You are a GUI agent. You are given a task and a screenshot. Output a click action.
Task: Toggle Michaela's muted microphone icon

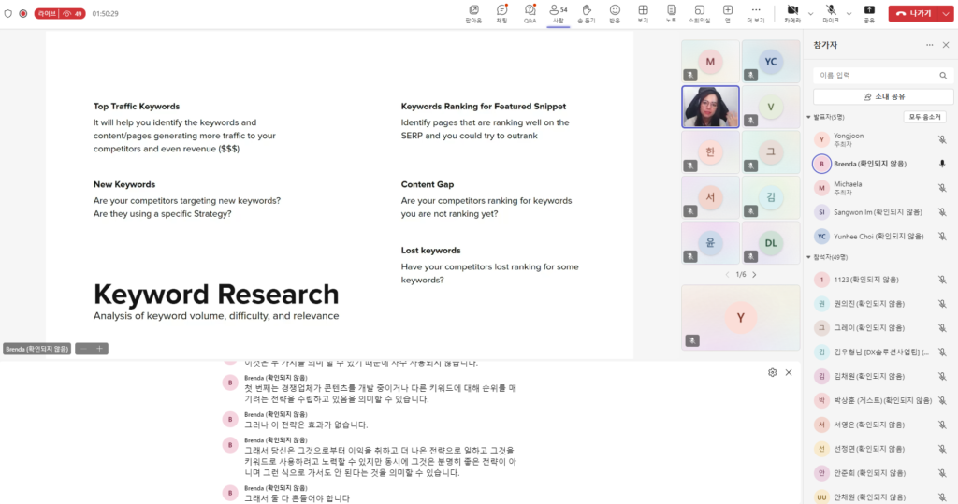[x=942, y=188]
